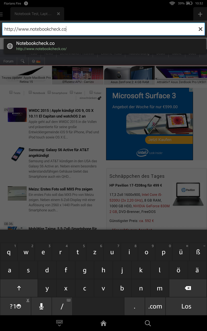
Task: Tap the period key
Action: pos(134,306)
